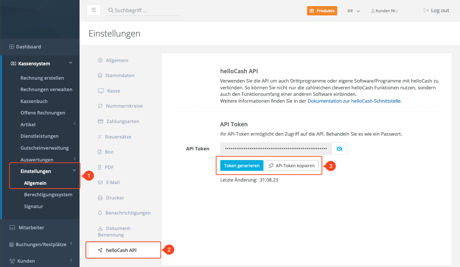This screenshot has height=267, width=460.
Task: Go to Kassenbuch
Action: (34, 101)
